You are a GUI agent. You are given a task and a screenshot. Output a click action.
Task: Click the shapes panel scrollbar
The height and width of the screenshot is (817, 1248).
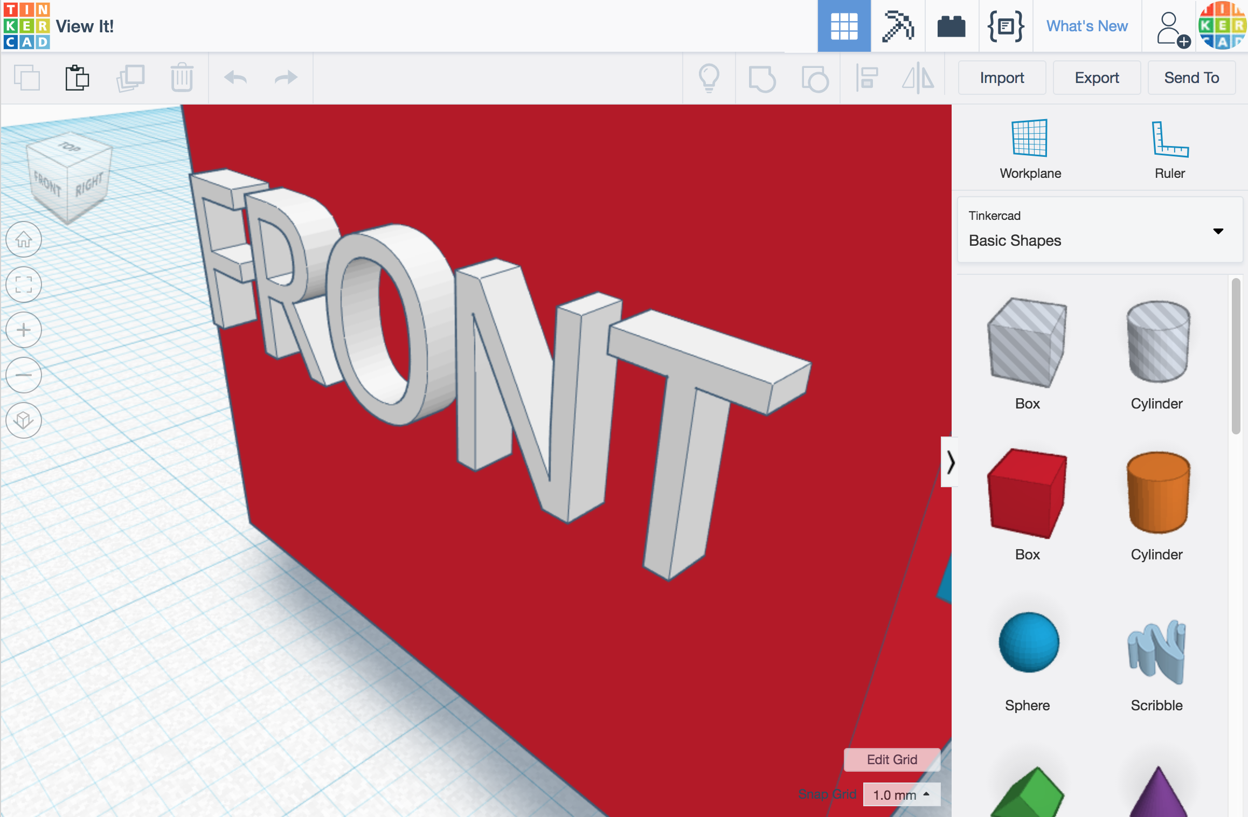click(x=1236, y=356)
